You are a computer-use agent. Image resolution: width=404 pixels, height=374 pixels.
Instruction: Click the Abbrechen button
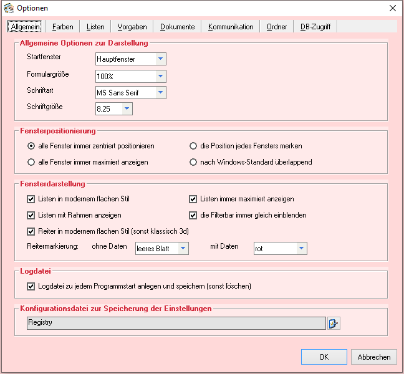[374, 357]
